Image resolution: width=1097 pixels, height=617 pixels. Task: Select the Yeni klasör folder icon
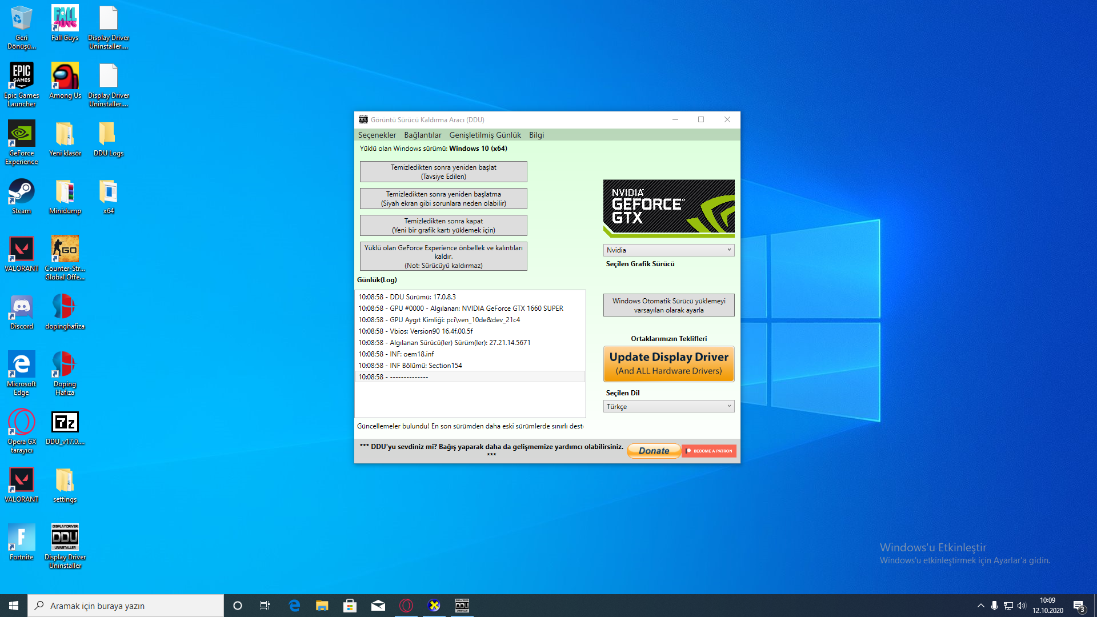pos(65,138)
